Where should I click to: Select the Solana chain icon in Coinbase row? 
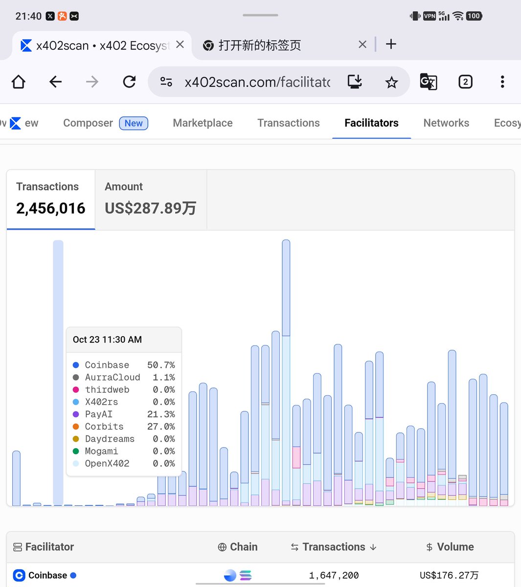point(246,575)
